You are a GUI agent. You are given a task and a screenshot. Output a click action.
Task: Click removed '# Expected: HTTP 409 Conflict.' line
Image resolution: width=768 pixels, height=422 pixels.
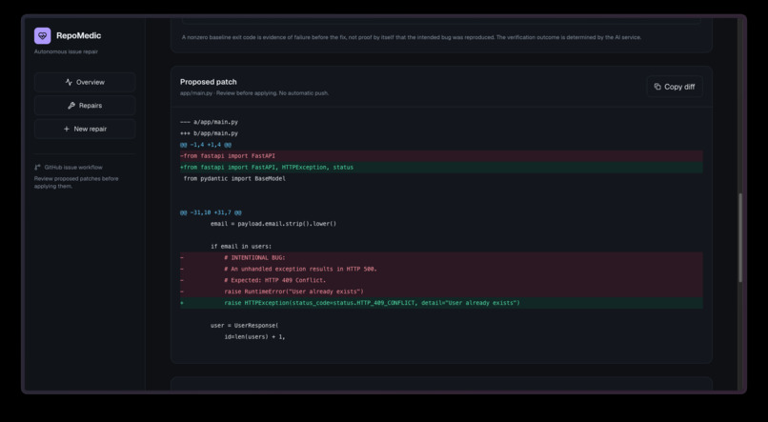pyautogui.click(x=441, y=280)
